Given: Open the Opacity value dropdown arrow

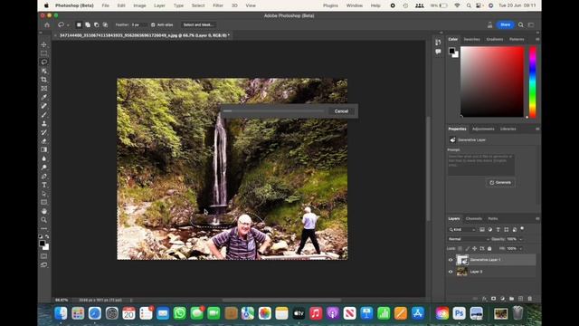Looking at the screenshot, I should pyautogui.click(x=521, y=239).
